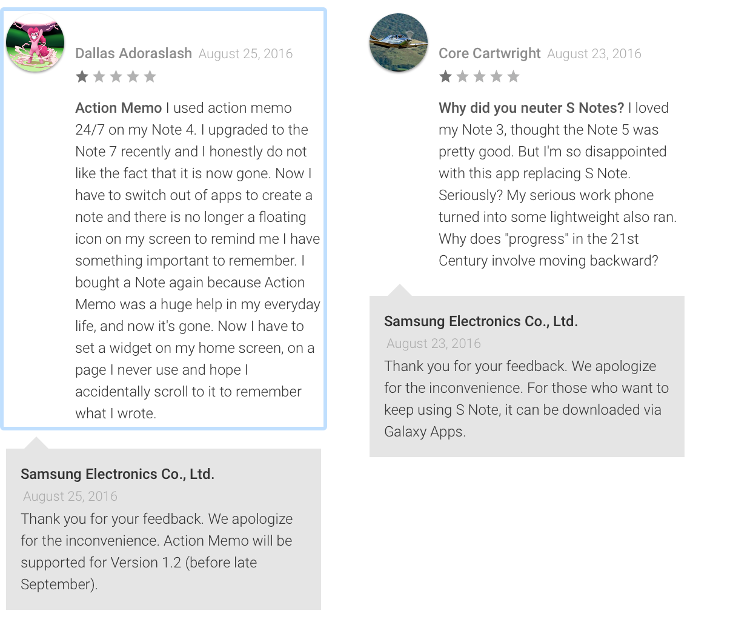Click Samsung Electronics name in Action Memo reply
Image resolution: width=733 pixels, height=622 pixels.
pos(118,474)
